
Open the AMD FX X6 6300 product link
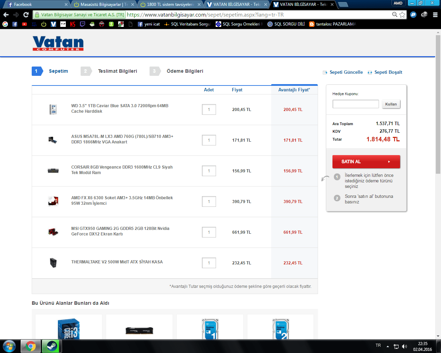click(x=122, y=201)
